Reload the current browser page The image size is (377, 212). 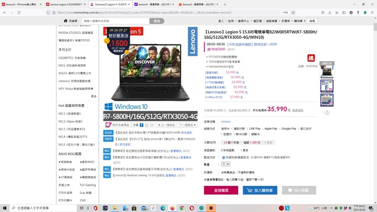[x=19, y=13]
